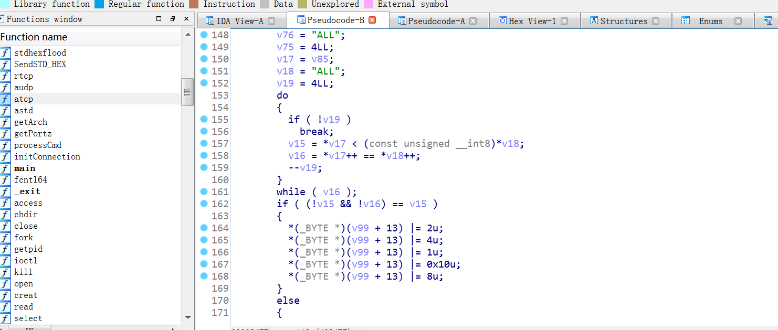Select the initConnection function
Image resolution: width=778 pixels, height=330 pixels.
click(x=47, y=157)
